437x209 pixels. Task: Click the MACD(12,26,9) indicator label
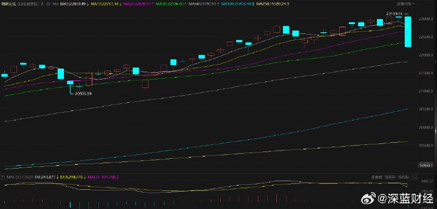click(20, 177)
